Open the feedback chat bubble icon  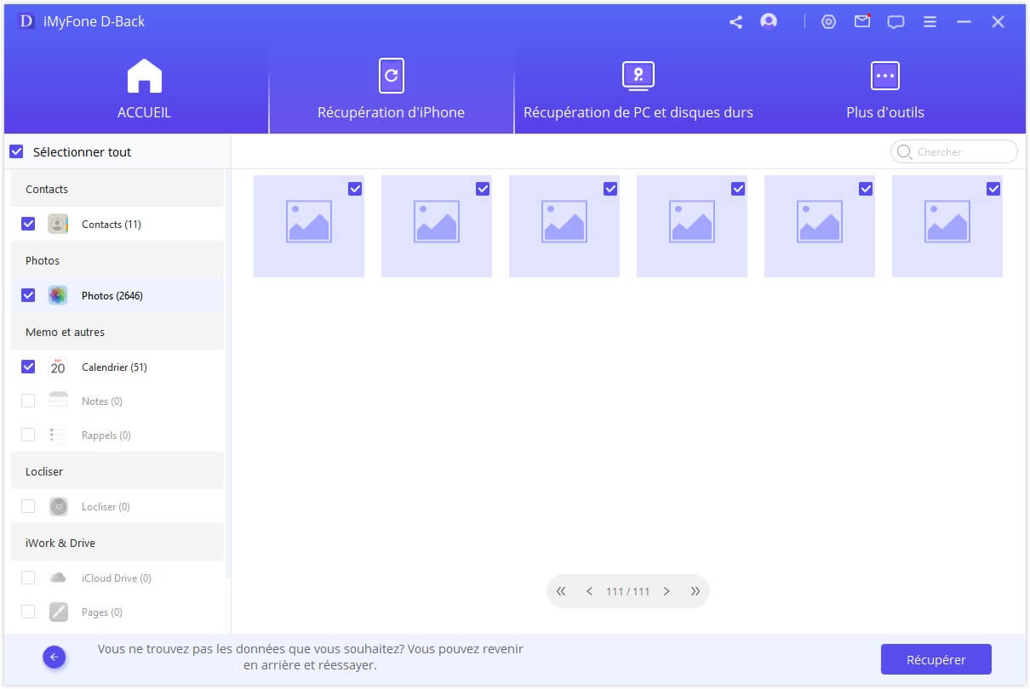(896, 22)
